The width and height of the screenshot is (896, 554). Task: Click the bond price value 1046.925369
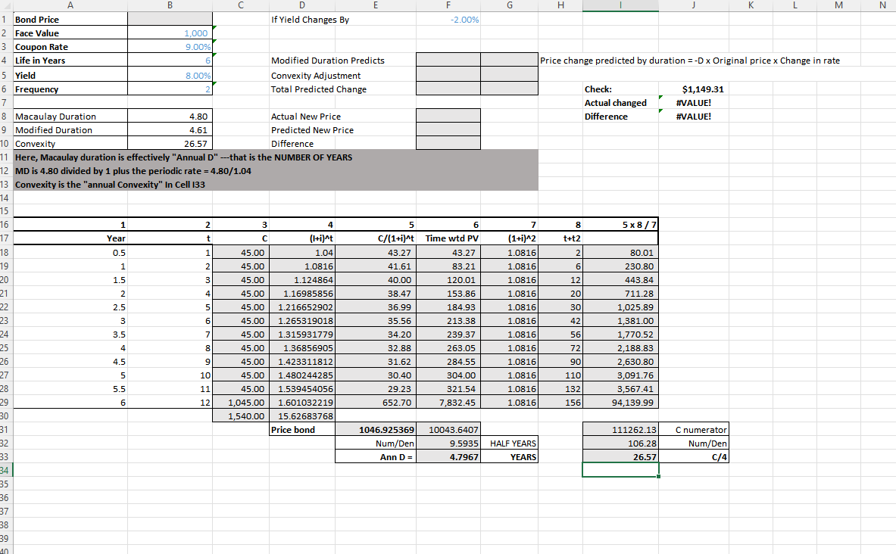point(376,429)
